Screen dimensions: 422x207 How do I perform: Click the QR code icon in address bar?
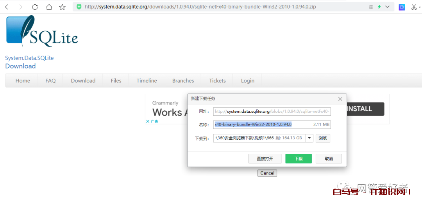click(x=371, y=7)
